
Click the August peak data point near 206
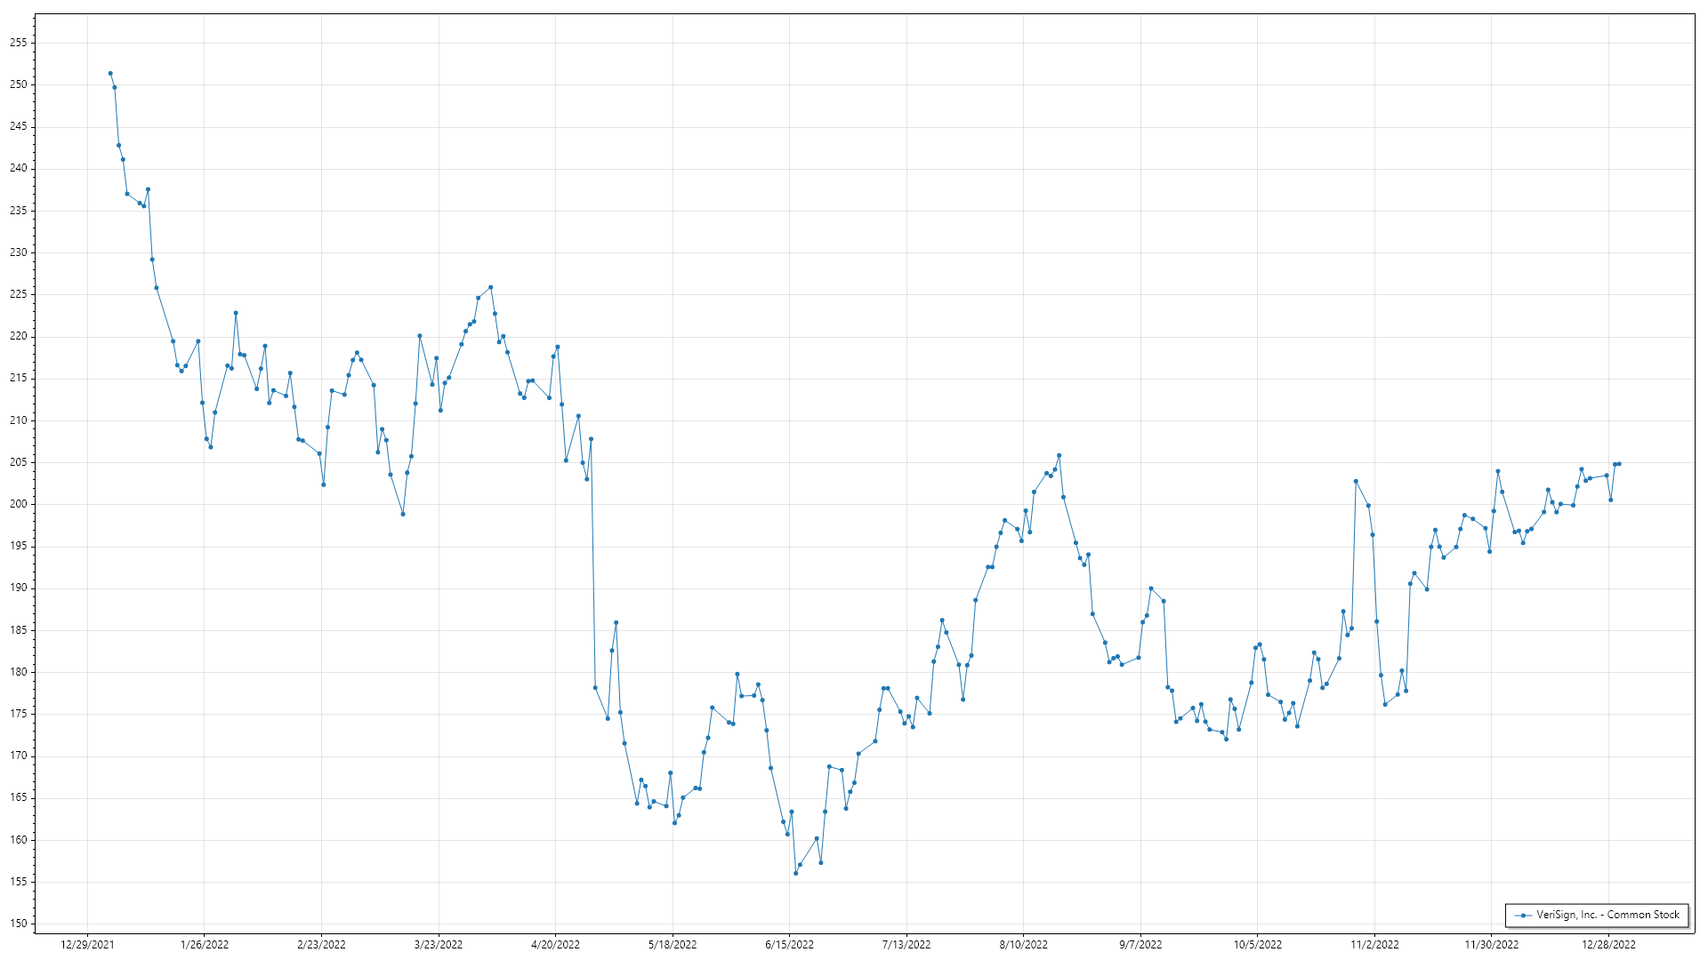(1059, 456)
